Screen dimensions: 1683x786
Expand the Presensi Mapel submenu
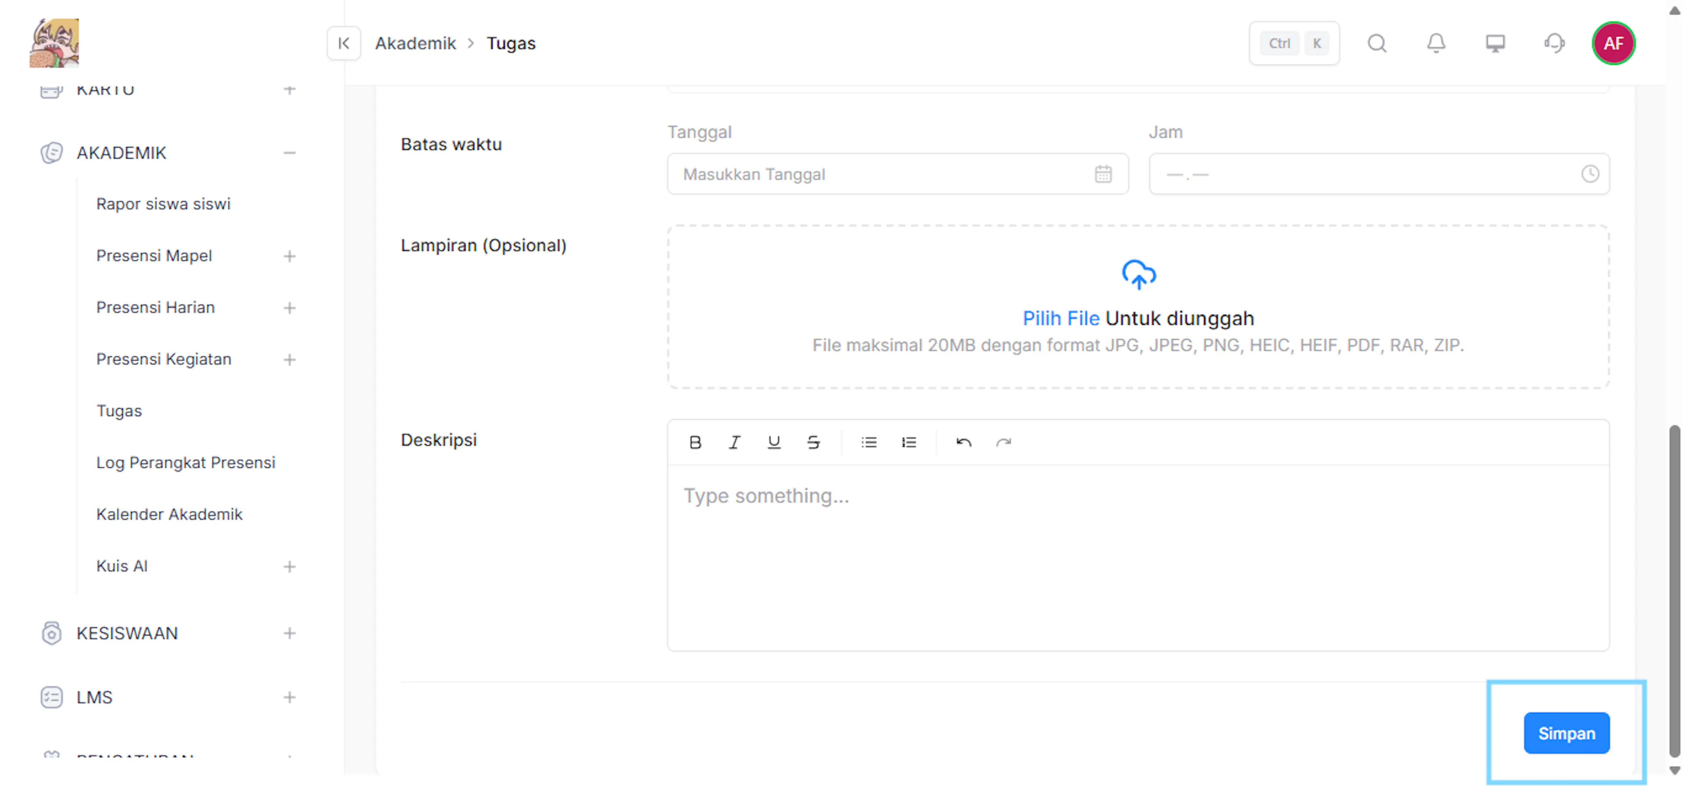coord(289,256)
